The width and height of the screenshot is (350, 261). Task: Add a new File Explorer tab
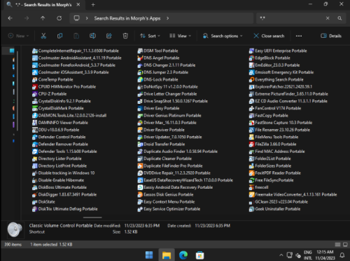93,5
